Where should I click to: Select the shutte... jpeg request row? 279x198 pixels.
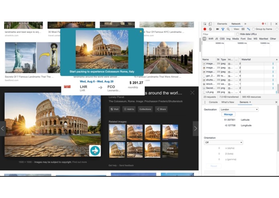point(240,80)
